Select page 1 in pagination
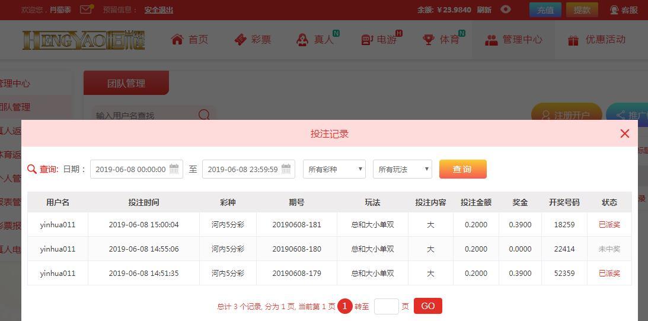This screenshot has width=648, height=321. [x=344, y=306]
